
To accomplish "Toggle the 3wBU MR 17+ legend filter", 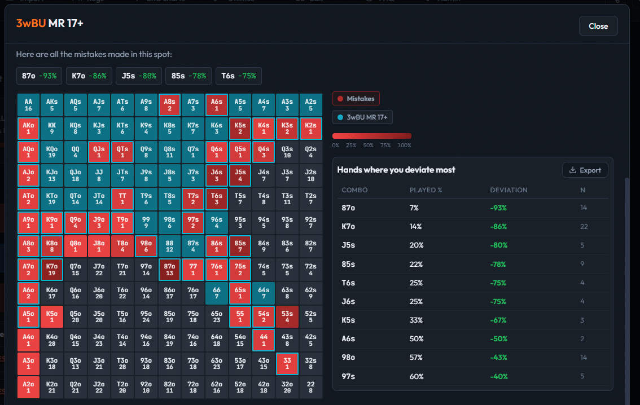I will pos(362,117).
